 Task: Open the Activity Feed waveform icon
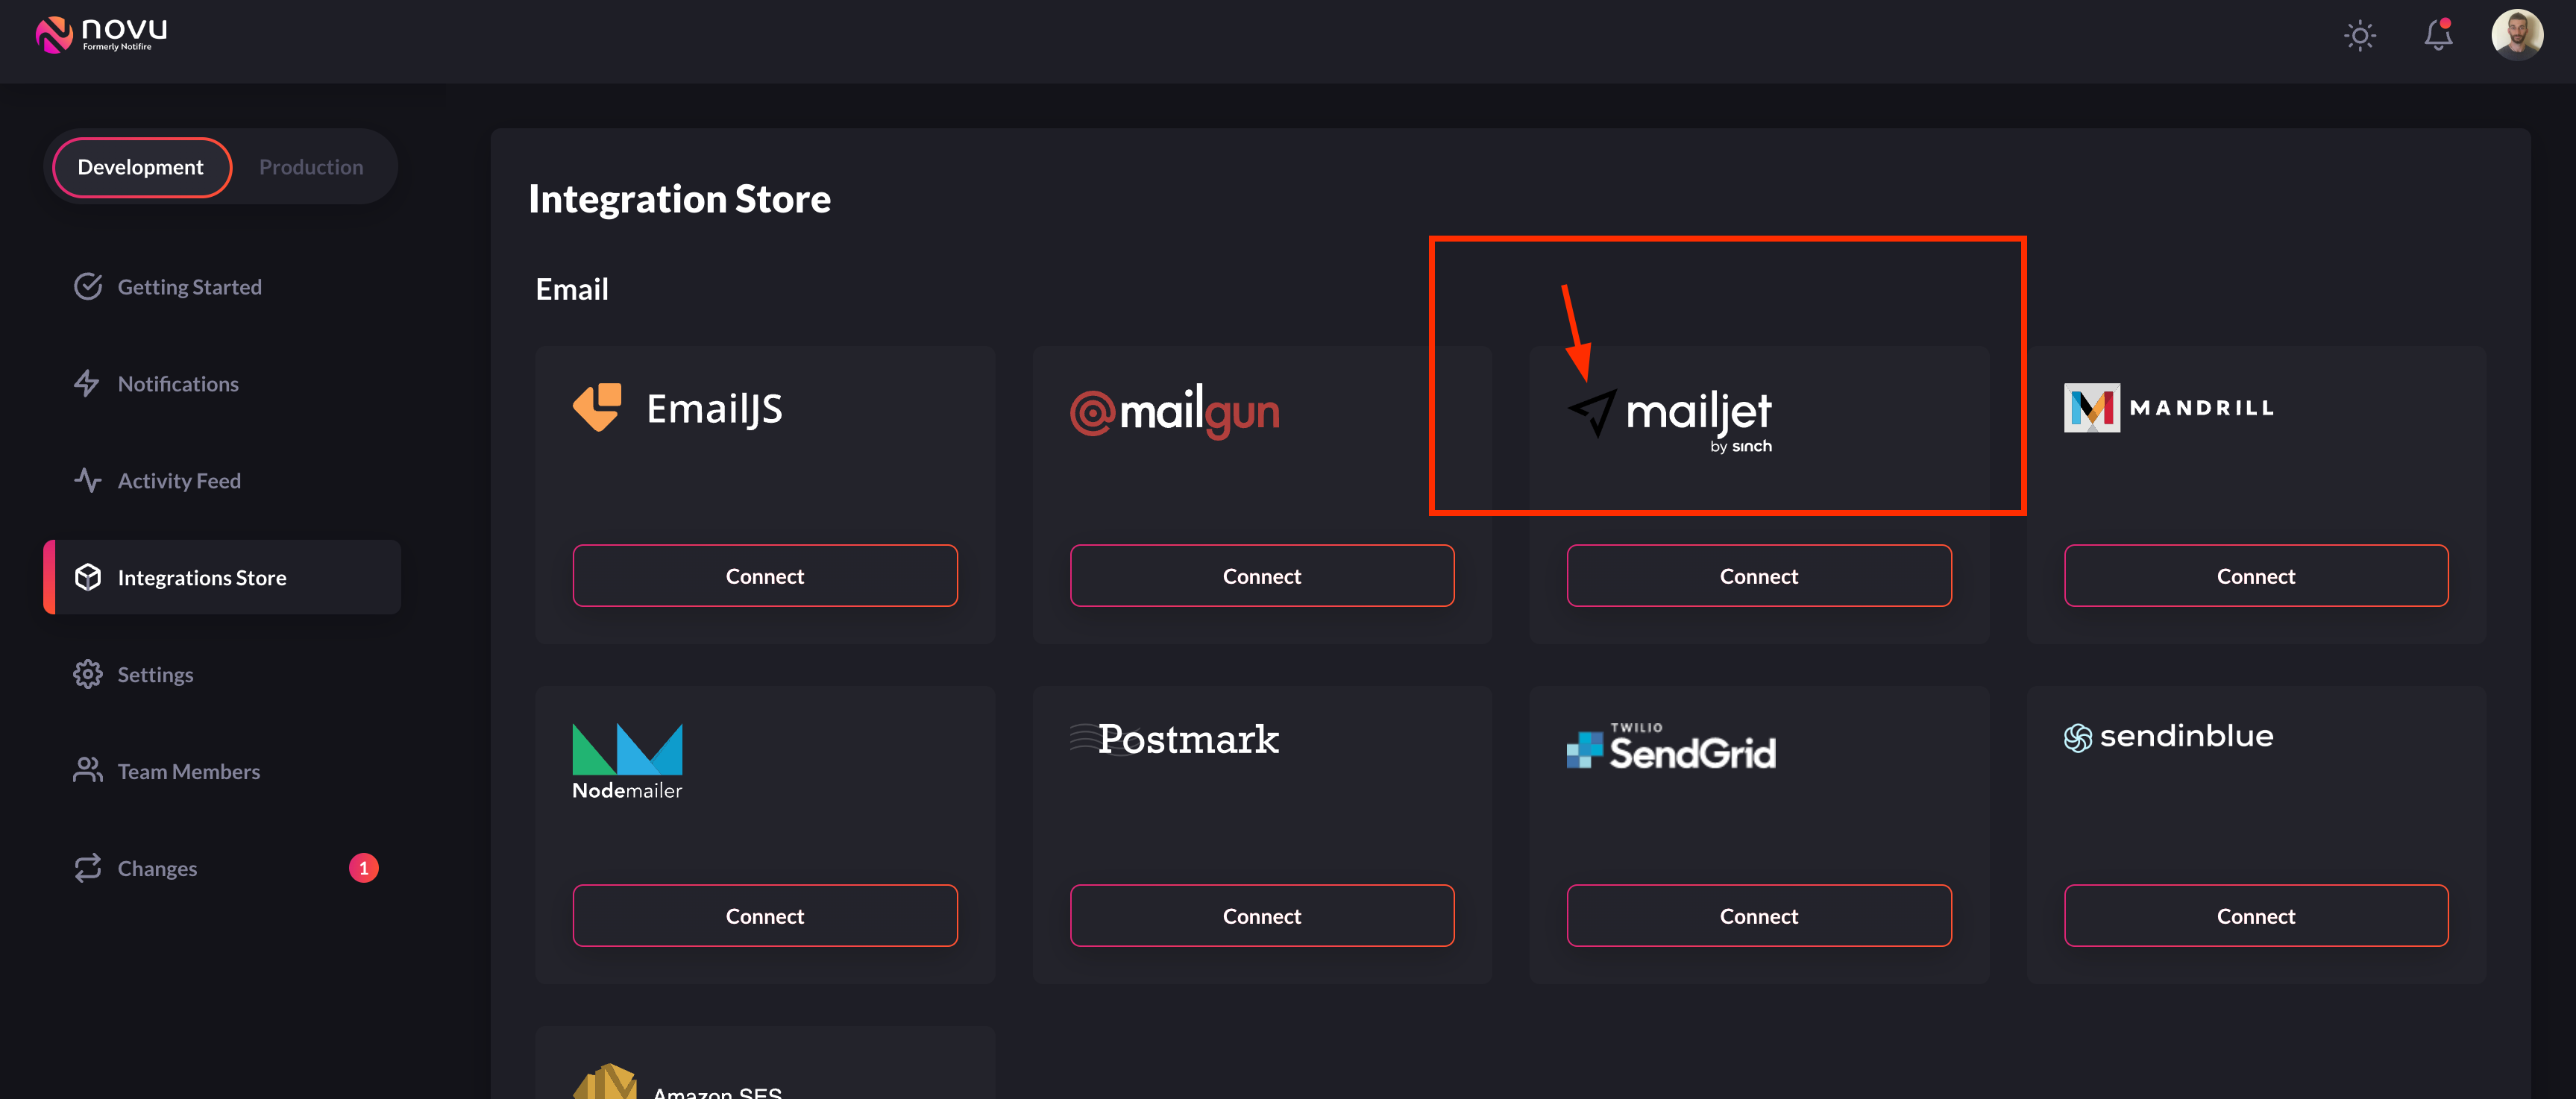(88, 480)
